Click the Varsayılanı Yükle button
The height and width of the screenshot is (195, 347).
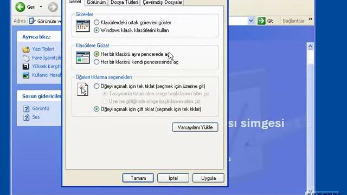pos(195,127)
